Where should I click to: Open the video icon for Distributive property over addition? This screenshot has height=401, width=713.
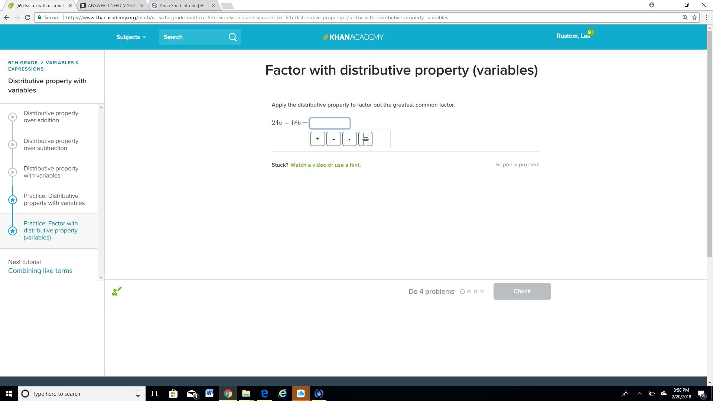(13, 117)
